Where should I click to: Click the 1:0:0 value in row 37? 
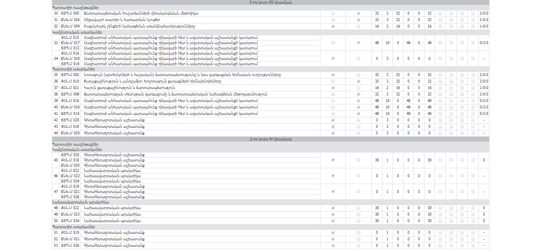pos(484,88)
